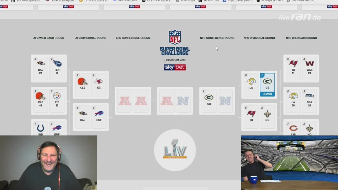Image resolution: width=338 pixels, height=190 pixels.
Task: Pick the Buccaneers (TB 31) wild card team
Action: pyautogui.click(x=293, y=68)
